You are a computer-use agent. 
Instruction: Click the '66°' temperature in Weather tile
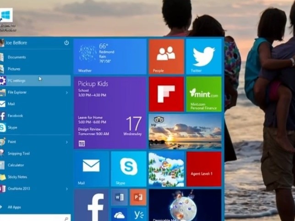coord(104,46)
